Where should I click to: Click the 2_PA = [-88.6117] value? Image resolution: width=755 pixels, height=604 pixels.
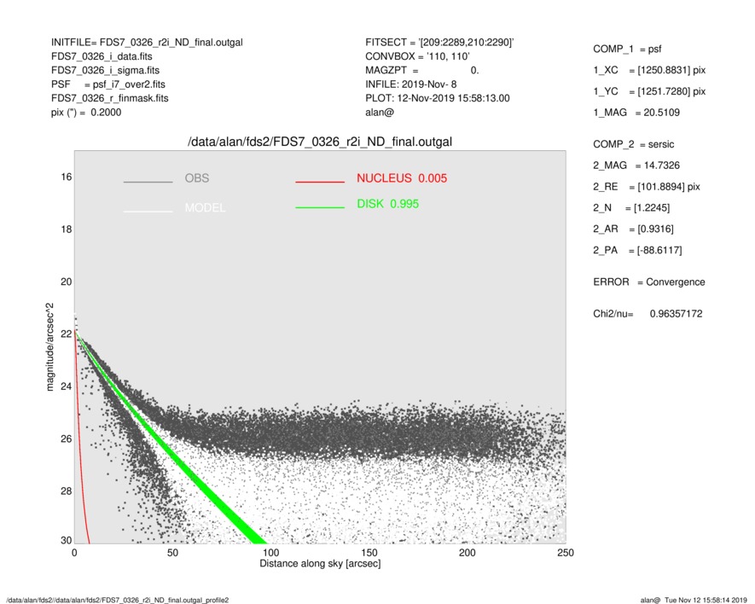[637, 251]
